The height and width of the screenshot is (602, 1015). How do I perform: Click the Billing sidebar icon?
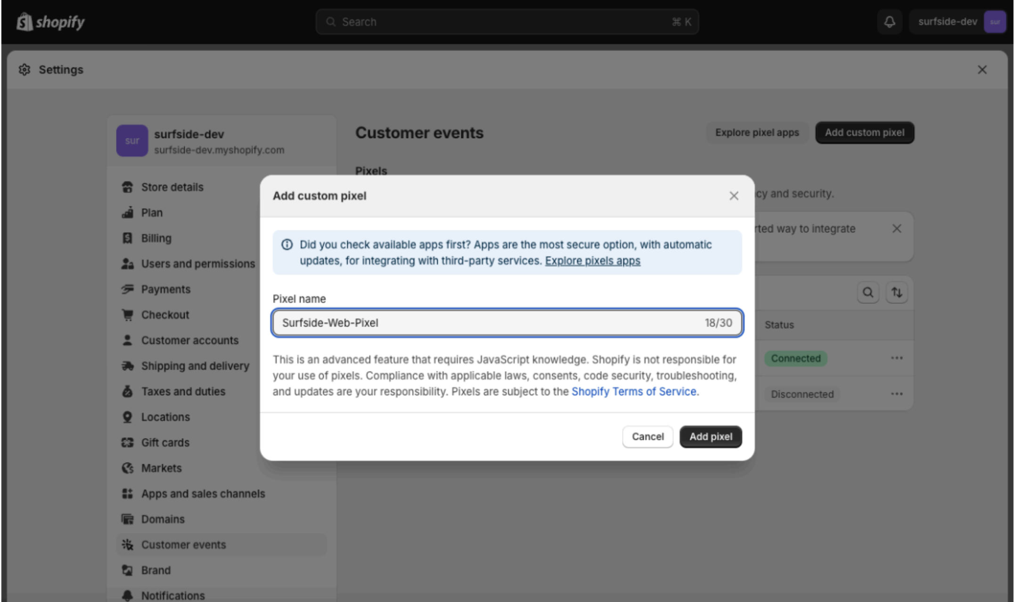tap(127, 238)
